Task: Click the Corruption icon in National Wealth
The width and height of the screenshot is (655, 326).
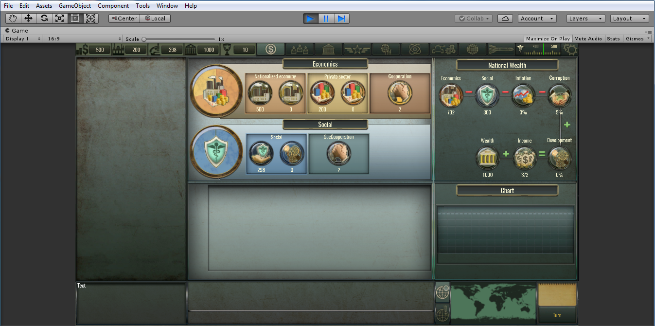Action: (x=559, y=95)
